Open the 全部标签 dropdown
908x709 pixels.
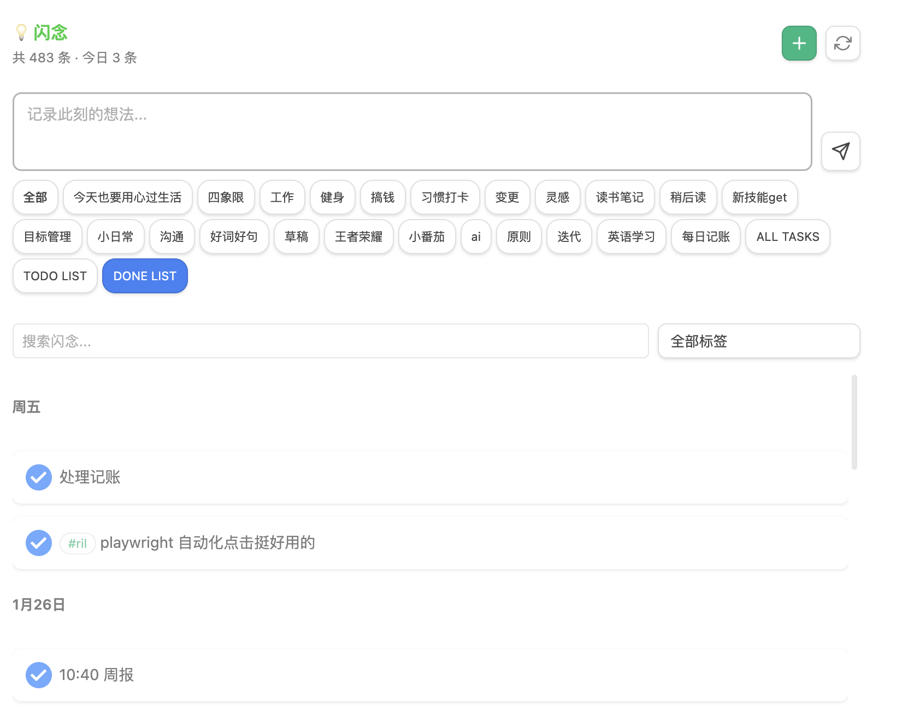[758, 341]
